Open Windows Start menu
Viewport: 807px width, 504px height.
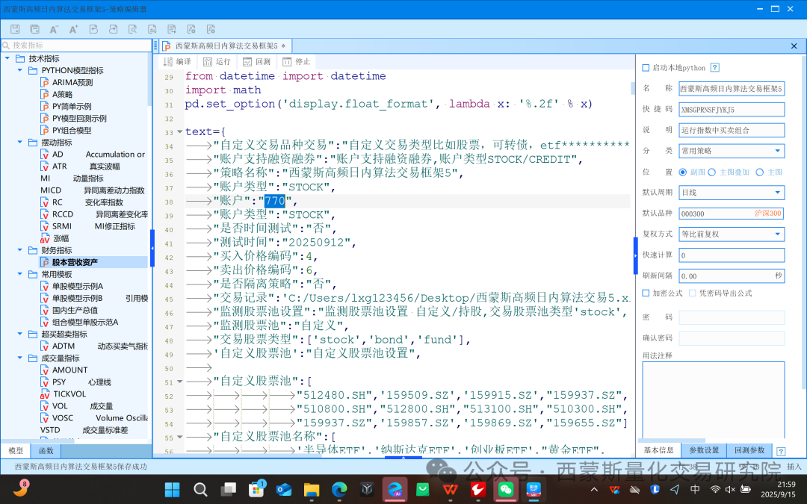pyautogui.click(x=172, y=489)
